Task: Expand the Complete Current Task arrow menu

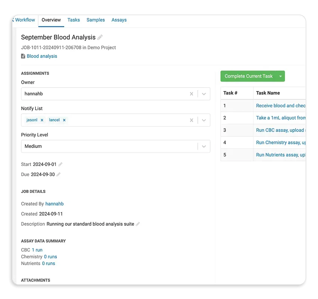Action: tap(281, 76)
